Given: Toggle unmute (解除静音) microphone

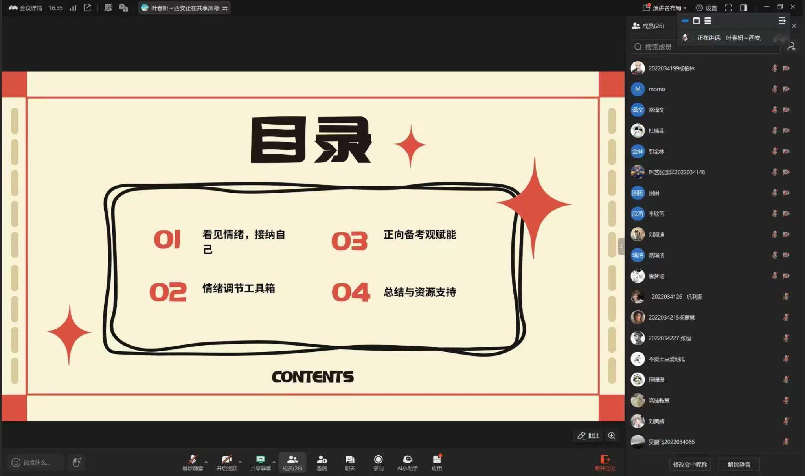Looking at the screenshot, I should 193,459.
